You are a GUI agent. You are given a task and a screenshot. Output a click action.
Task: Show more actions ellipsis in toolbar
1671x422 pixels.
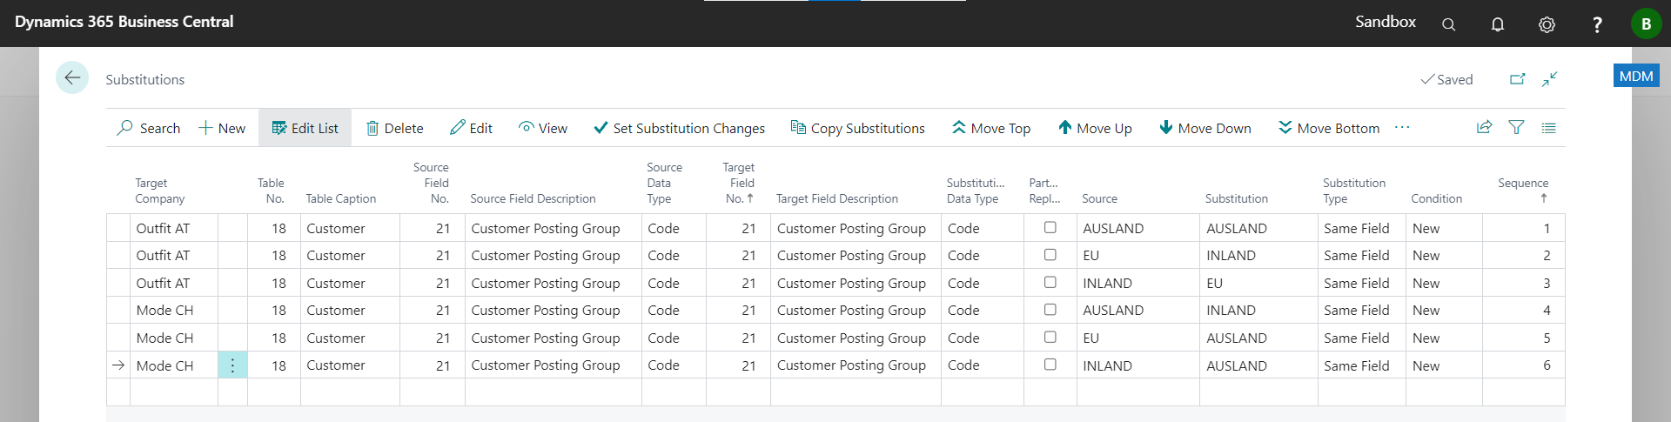(1401, 128)
